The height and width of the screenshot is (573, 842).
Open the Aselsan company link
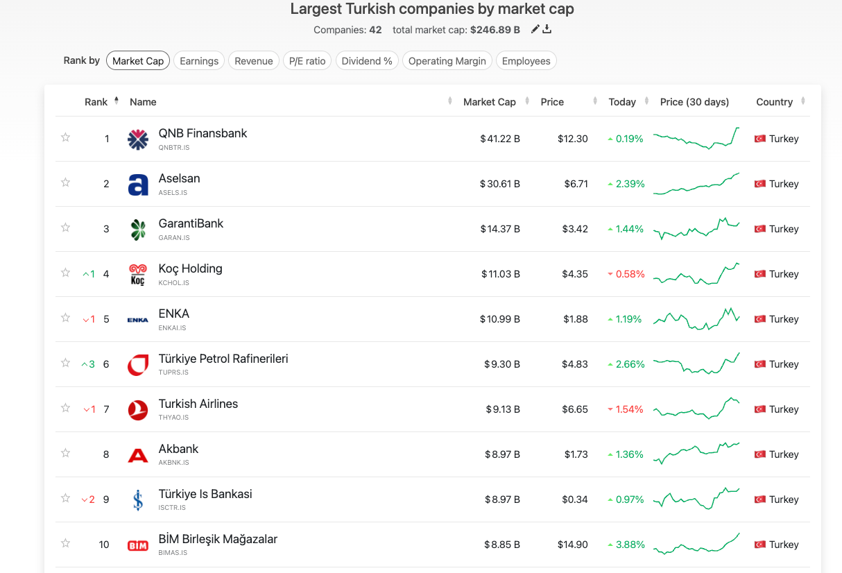(179, 178)
